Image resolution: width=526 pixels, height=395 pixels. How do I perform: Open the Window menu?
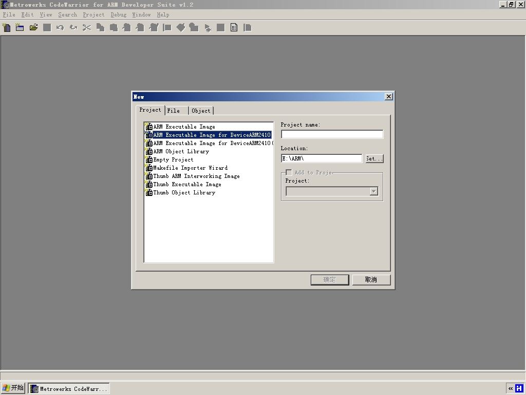(x=142, y=15)
